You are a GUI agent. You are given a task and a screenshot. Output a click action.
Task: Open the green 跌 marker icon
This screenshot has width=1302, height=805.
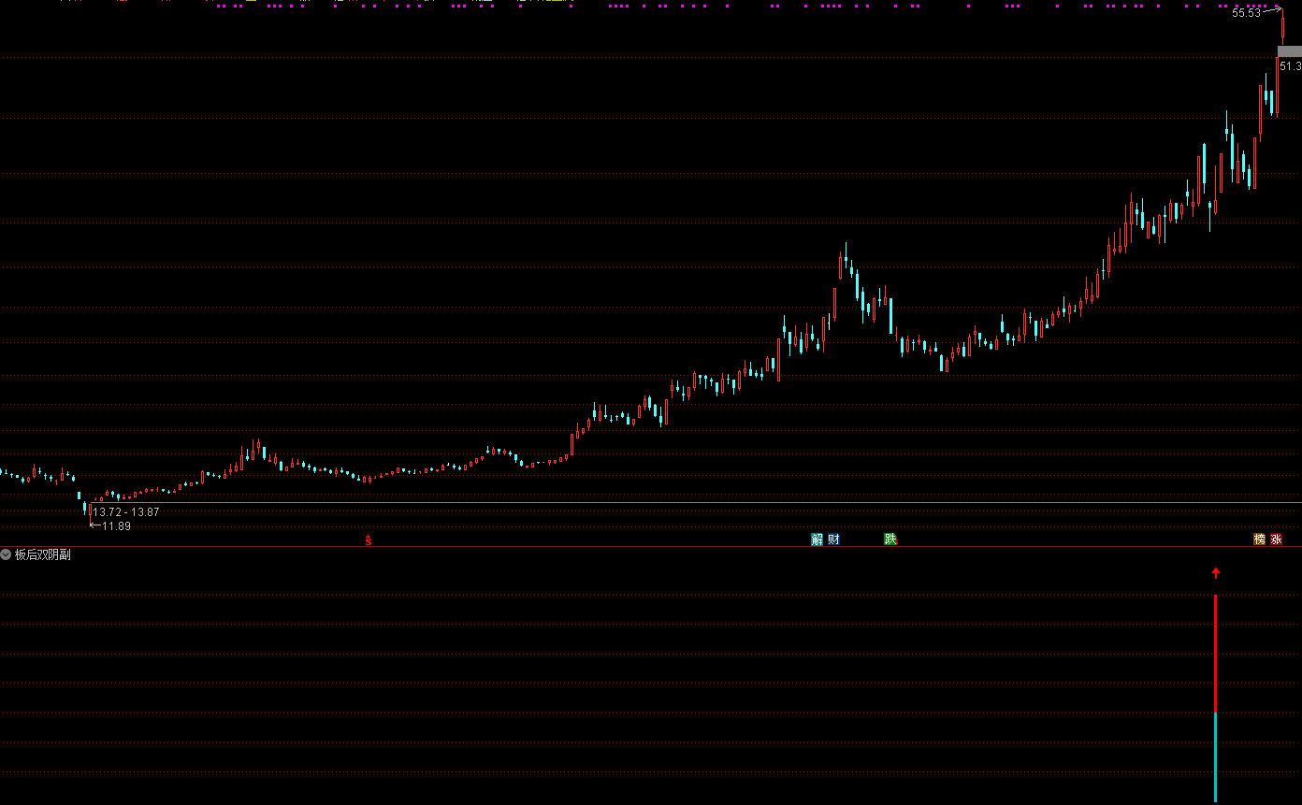pos(890,539)
